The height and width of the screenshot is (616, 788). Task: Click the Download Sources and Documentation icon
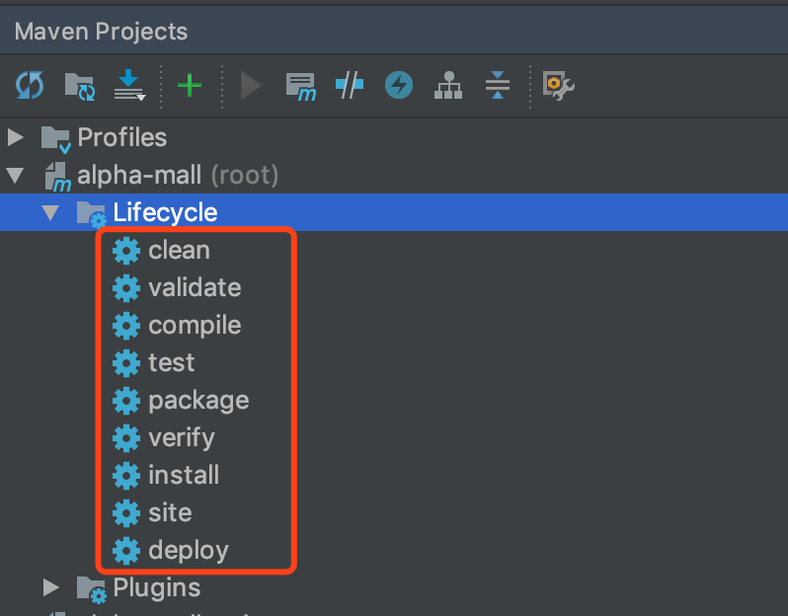129,86
